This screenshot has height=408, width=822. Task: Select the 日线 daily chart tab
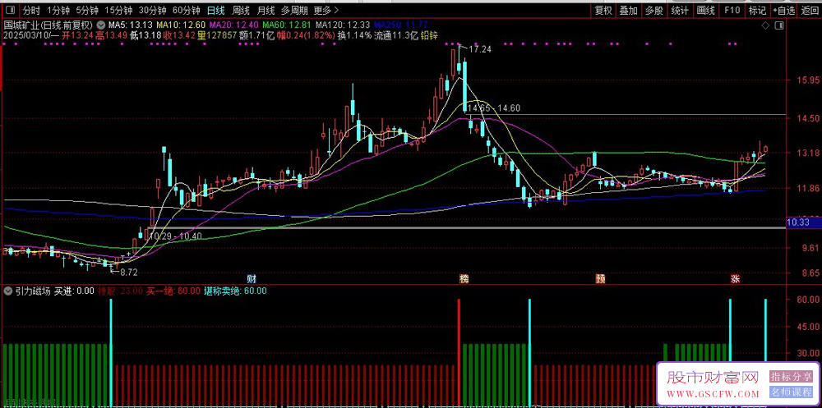click(x=215, y=10)
